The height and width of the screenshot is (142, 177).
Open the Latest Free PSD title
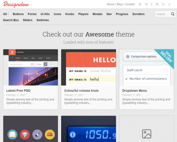tap(18, 91)
